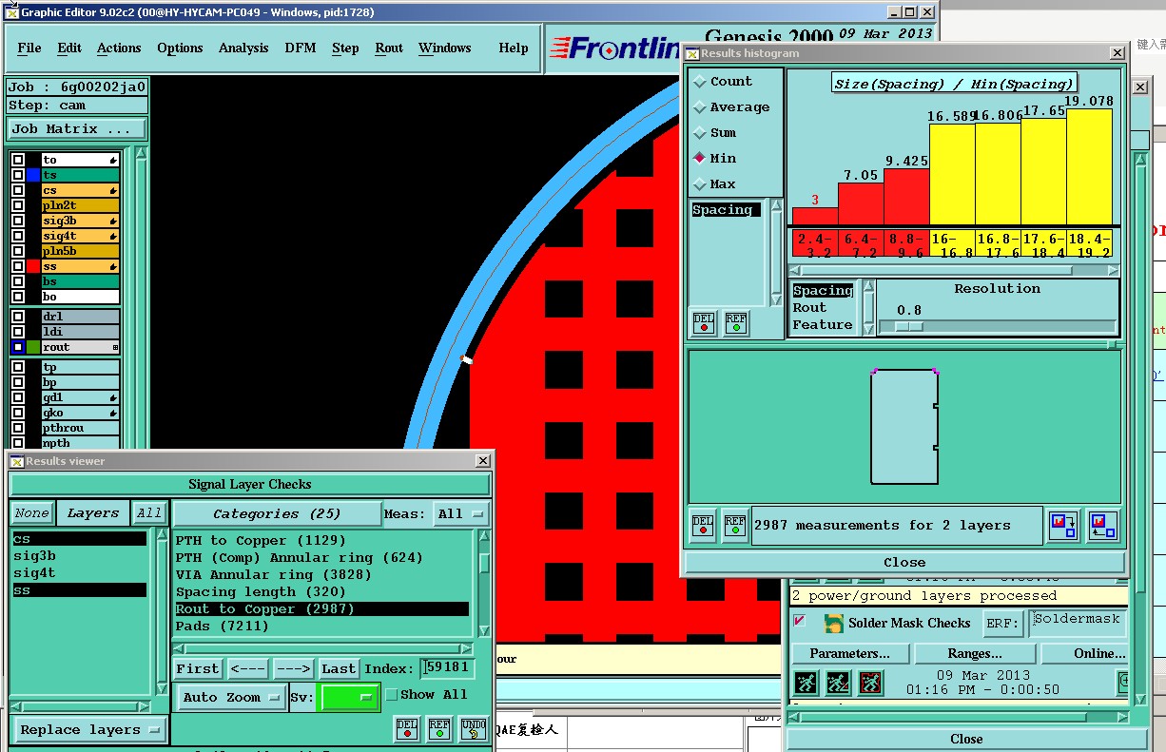Open Windows menu
The image size is (1166, 752).
[445, 48]
